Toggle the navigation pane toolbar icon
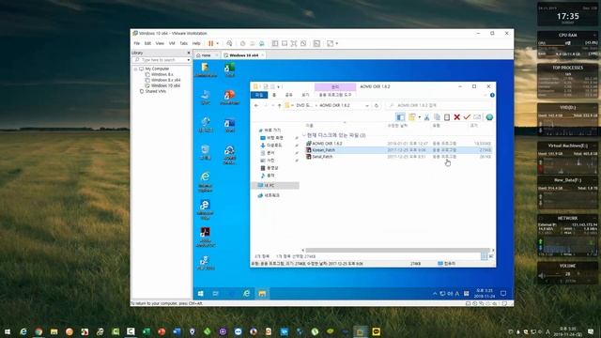601x338 pixels. [400, 117]
